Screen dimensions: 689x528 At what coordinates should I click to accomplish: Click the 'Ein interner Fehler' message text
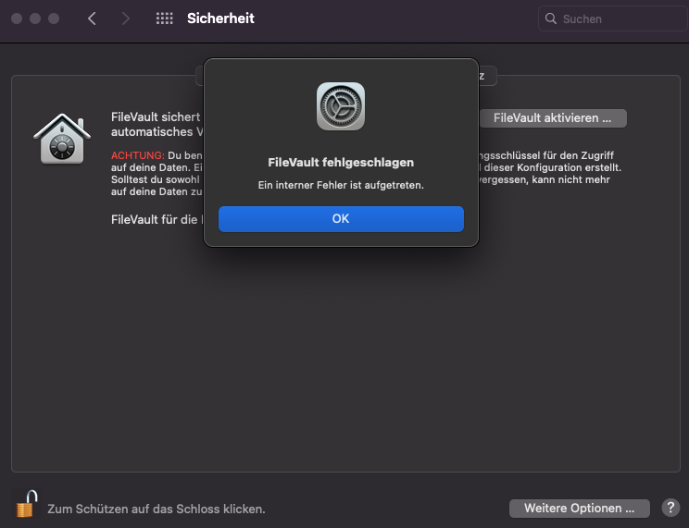[341, 186]
